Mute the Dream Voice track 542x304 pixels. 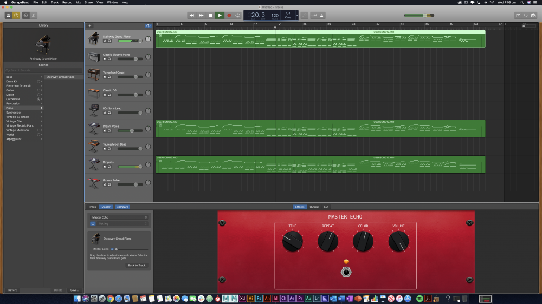[x=105, y=131]
